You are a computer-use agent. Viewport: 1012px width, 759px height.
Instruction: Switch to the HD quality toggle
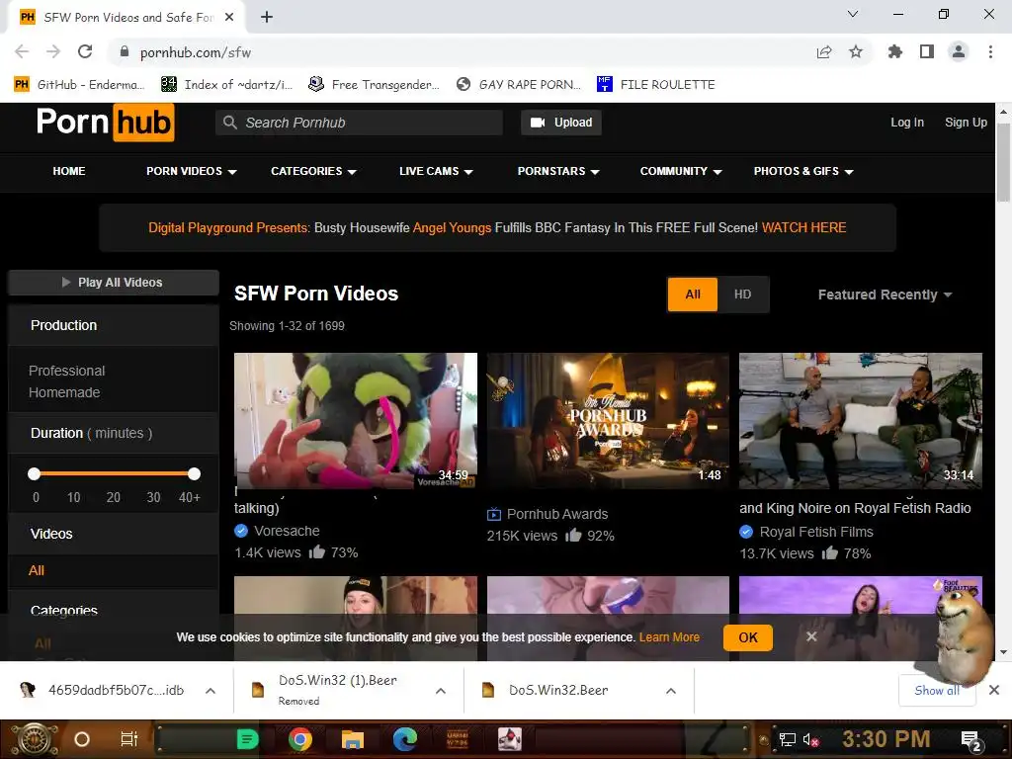[x=742, y=295]
